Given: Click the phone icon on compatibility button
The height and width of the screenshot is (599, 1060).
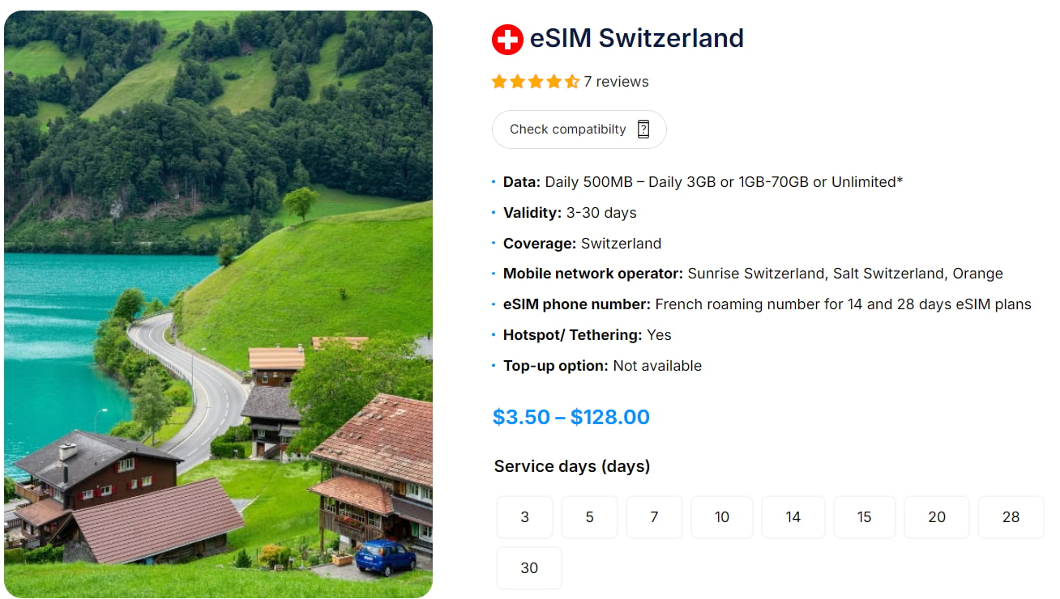Looking at the screenshot, I should [643, 129].
